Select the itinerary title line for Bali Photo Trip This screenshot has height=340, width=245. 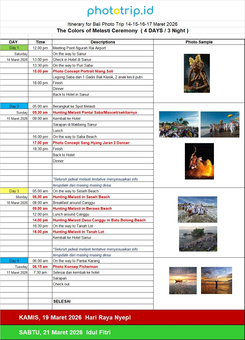[122, 24]
